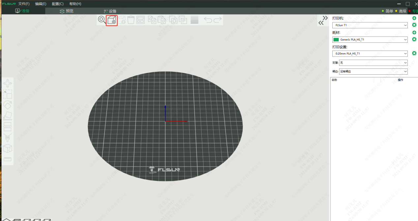
Task: Click the trash can delete-all icon
Action: tap(131, 20)
